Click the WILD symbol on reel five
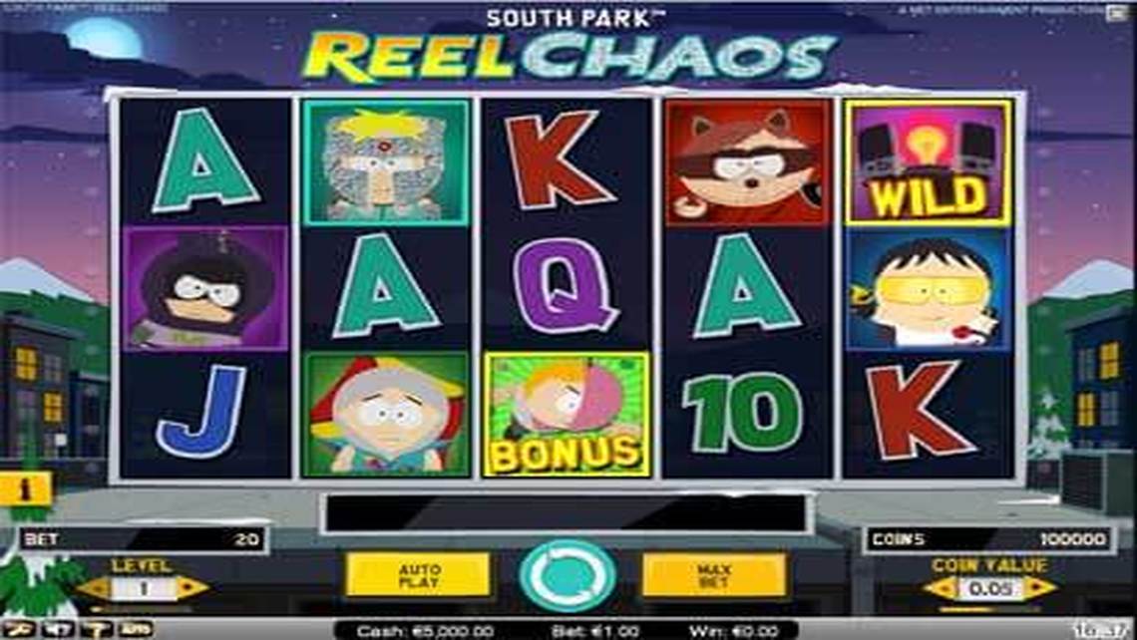Screen dimensions: 1137x640 [929, 163]
